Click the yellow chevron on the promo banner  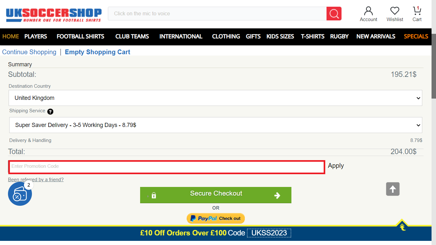coord(402,226)
